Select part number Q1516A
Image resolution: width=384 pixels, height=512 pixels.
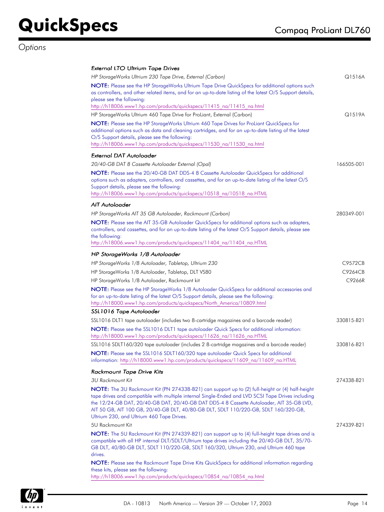tap(355, 77)
